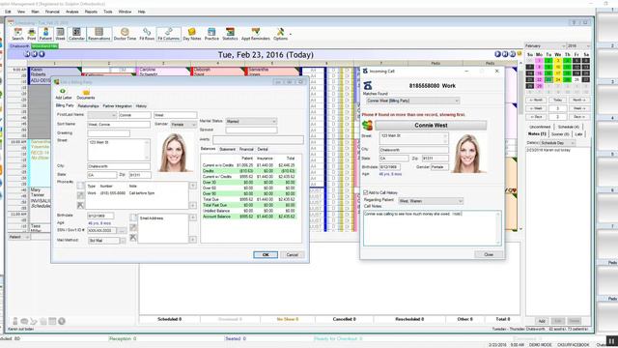Click the Connie West name button
Screen dimensions: 618x348
pyautogui.click(x=431, y=125)
